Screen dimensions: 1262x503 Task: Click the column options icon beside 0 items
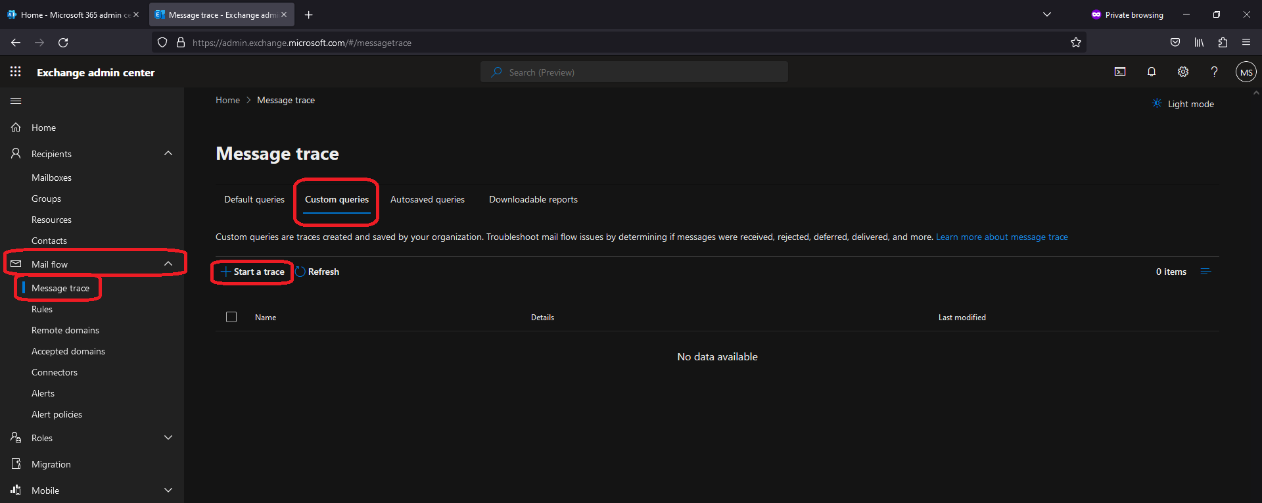click(x=1205, y=272)
